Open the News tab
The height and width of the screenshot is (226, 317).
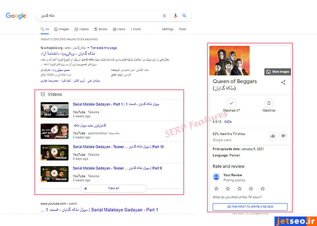click(119, 29)
